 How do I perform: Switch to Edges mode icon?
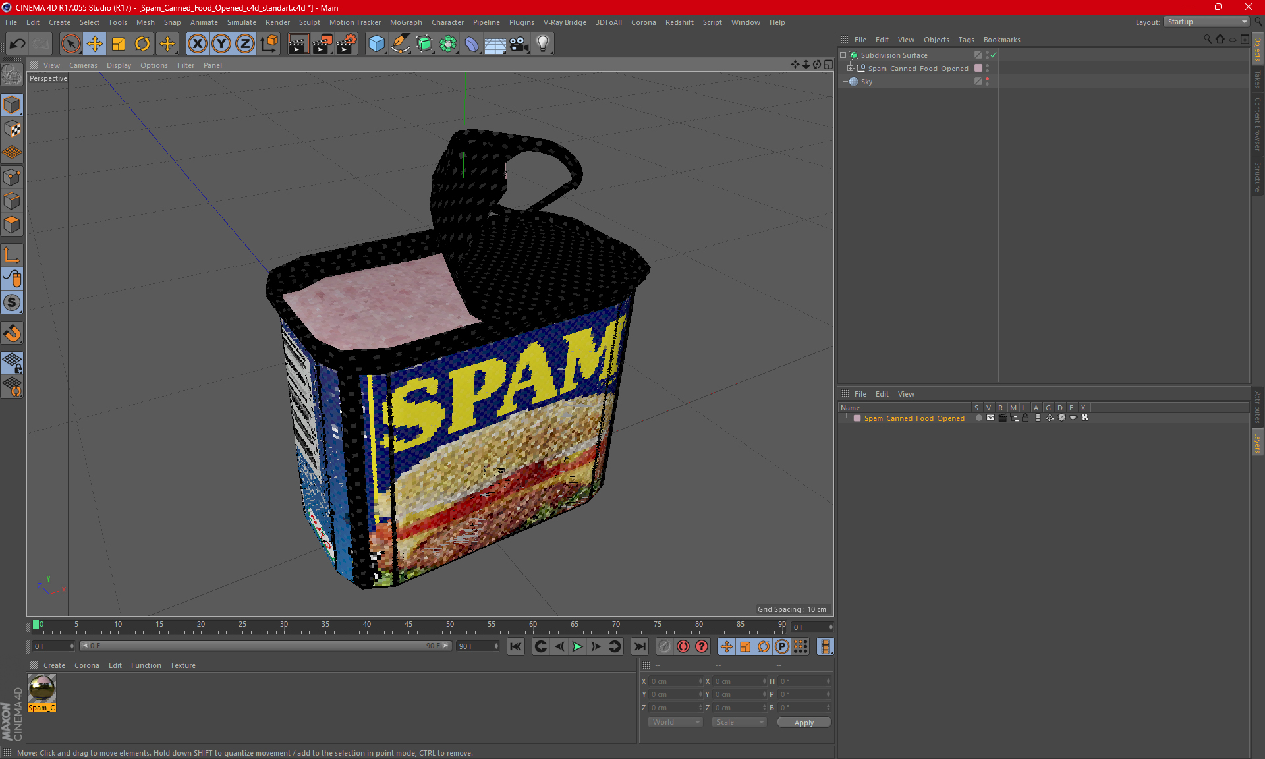point(12,201)
